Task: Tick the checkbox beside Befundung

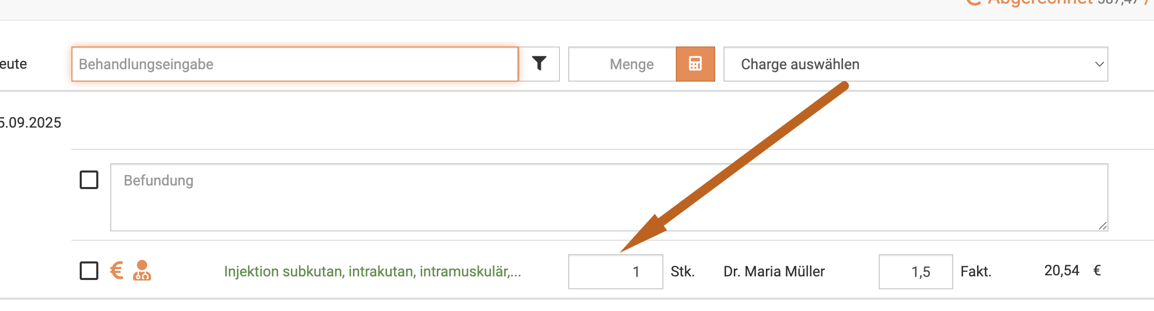Action: [x=89, y=180]
